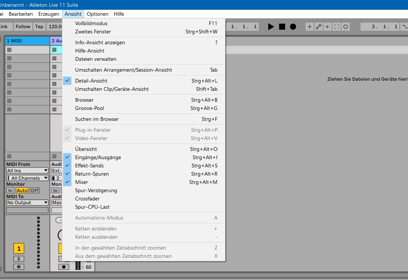Click the MIDI track volume meter
This screenshot has width=408, height=280.
pyautogui.click(x=39, y=242)
